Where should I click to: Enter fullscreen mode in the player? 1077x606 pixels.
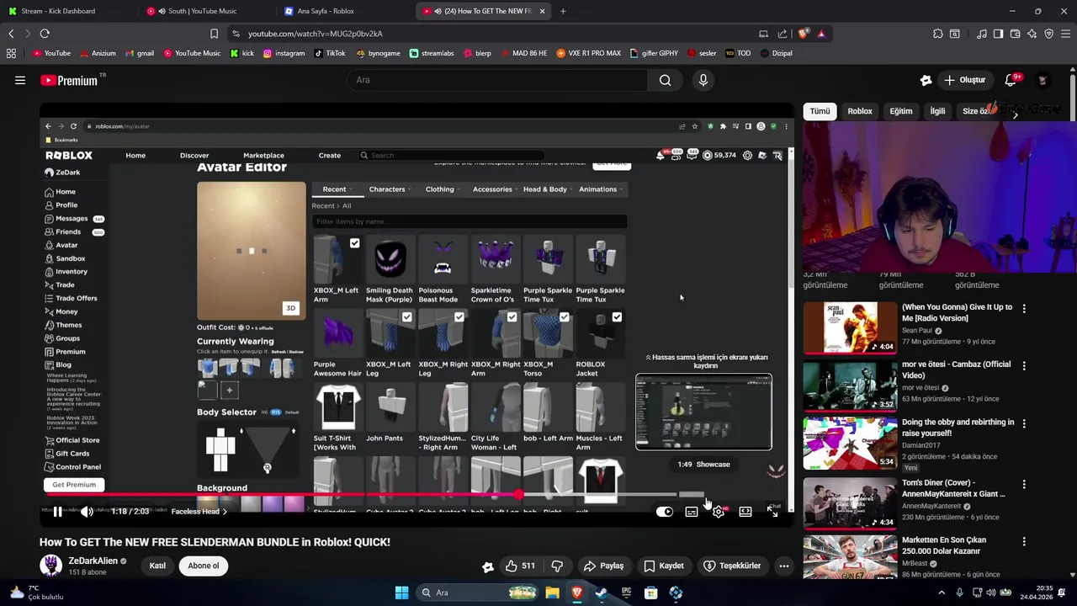(x=772, y=512)
